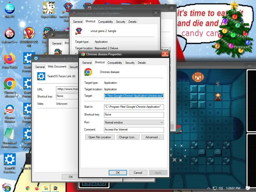Switch to General tab in Chrones disease Properties
The width and height of the screenshot is (256, 192).
[87, 63]
